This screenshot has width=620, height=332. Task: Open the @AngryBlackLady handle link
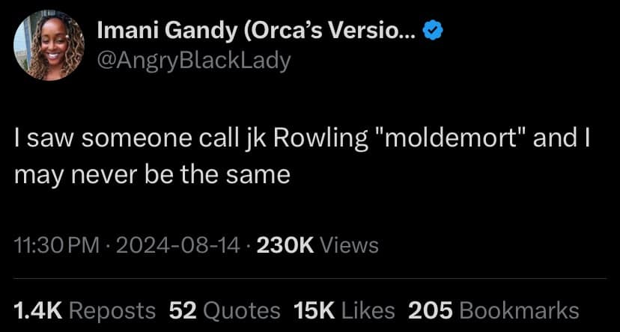pos(194,60)
